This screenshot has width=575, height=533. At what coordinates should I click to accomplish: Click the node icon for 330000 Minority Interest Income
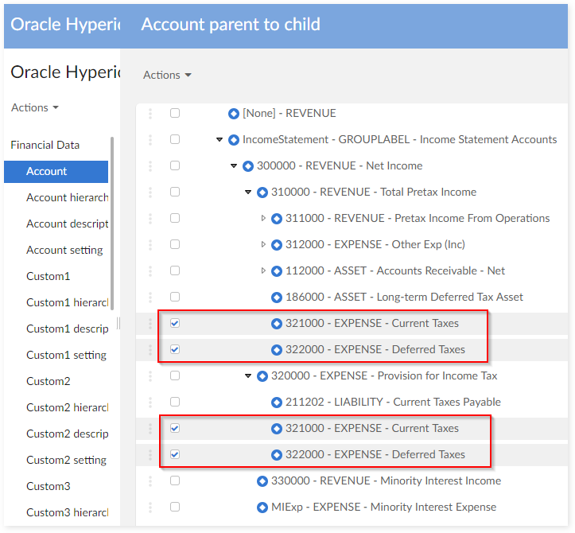click(262, 481)
